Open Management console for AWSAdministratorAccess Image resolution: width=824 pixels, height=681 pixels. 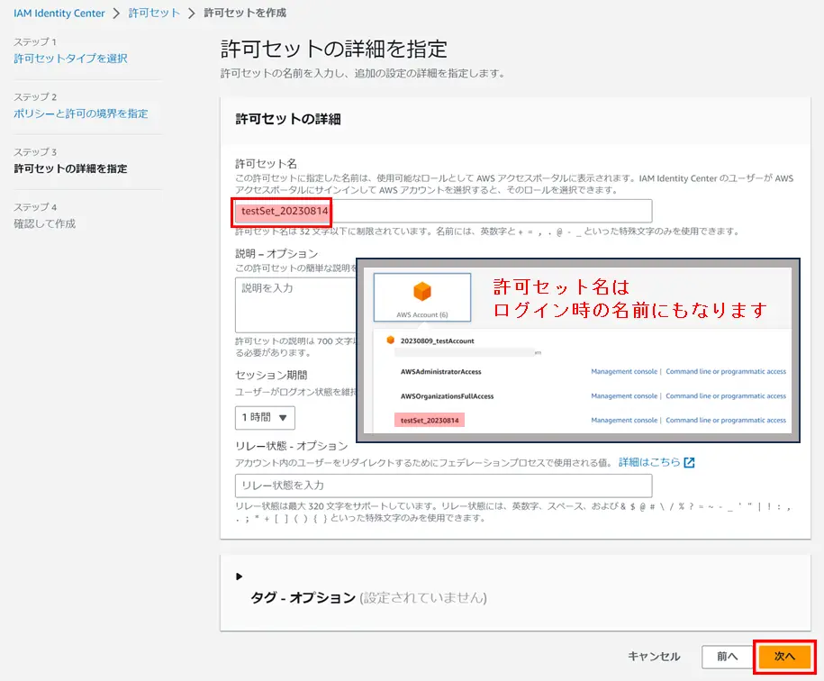(624, 371)
